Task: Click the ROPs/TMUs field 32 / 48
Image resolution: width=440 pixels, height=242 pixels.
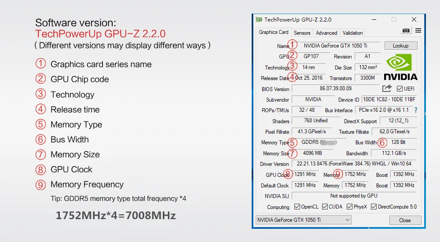Action: [307, 110]
